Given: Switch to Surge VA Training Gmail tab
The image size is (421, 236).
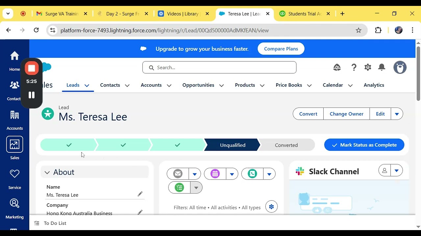Looking at the screenshot, I should click(x=62, y=14).
